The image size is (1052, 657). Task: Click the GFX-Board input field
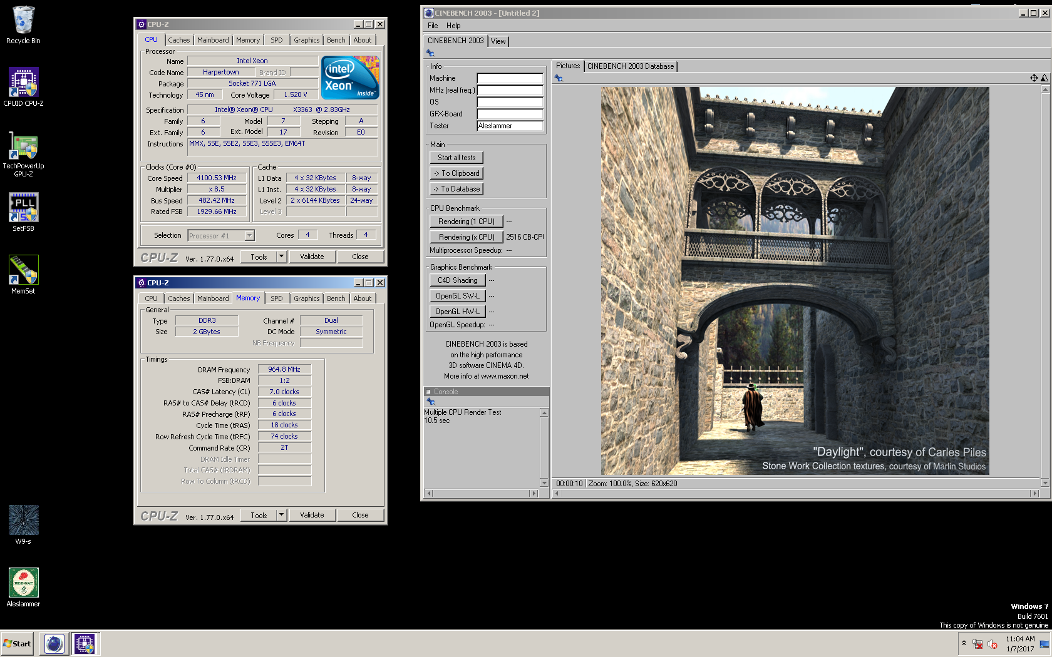click(x=510, y=114)
